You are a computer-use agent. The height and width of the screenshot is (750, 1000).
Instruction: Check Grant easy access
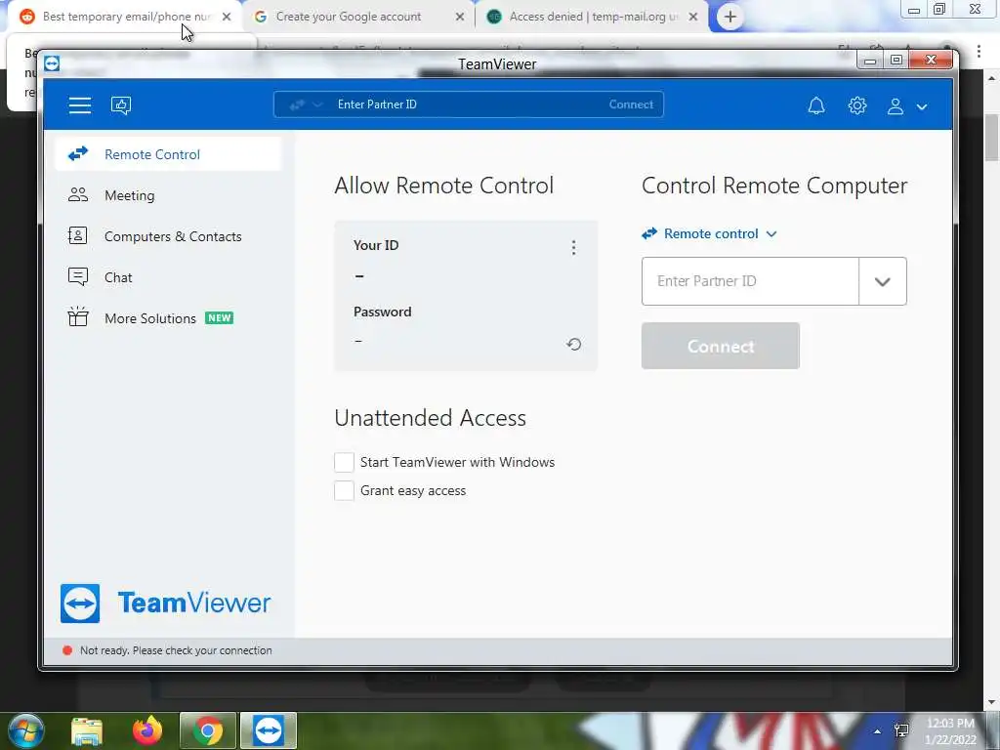[344, 490]
